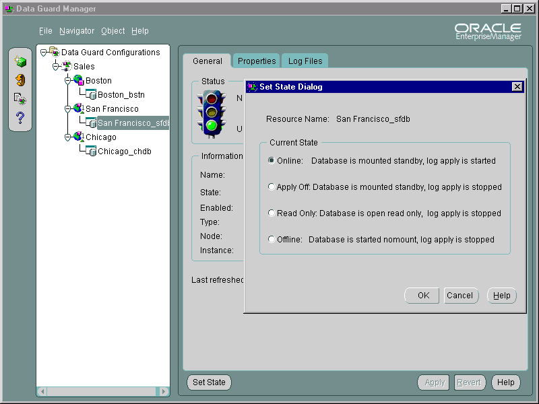Screen dimensions: 539x404
Task: Collapse the Chicago site tree node
Action: [68, 137]
